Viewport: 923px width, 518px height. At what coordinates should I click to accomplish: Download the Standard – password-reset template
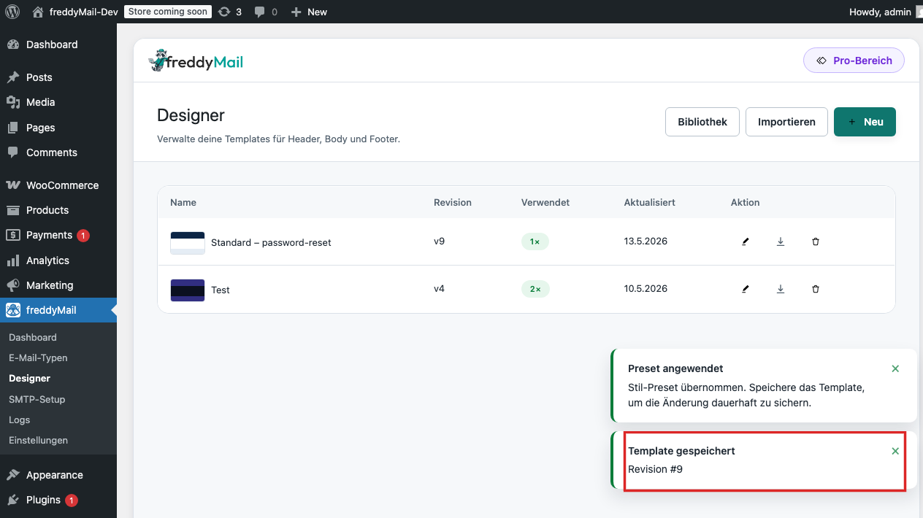(x=780, y=241)
